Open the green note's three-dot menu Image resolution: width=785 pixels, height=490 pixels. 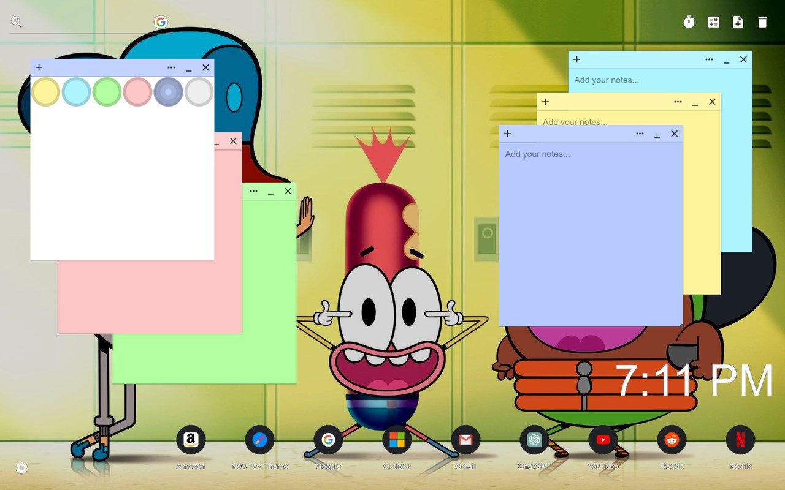pos(253,191)
